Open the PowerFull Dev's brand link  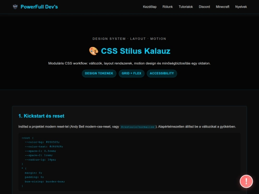pos(35,7)
